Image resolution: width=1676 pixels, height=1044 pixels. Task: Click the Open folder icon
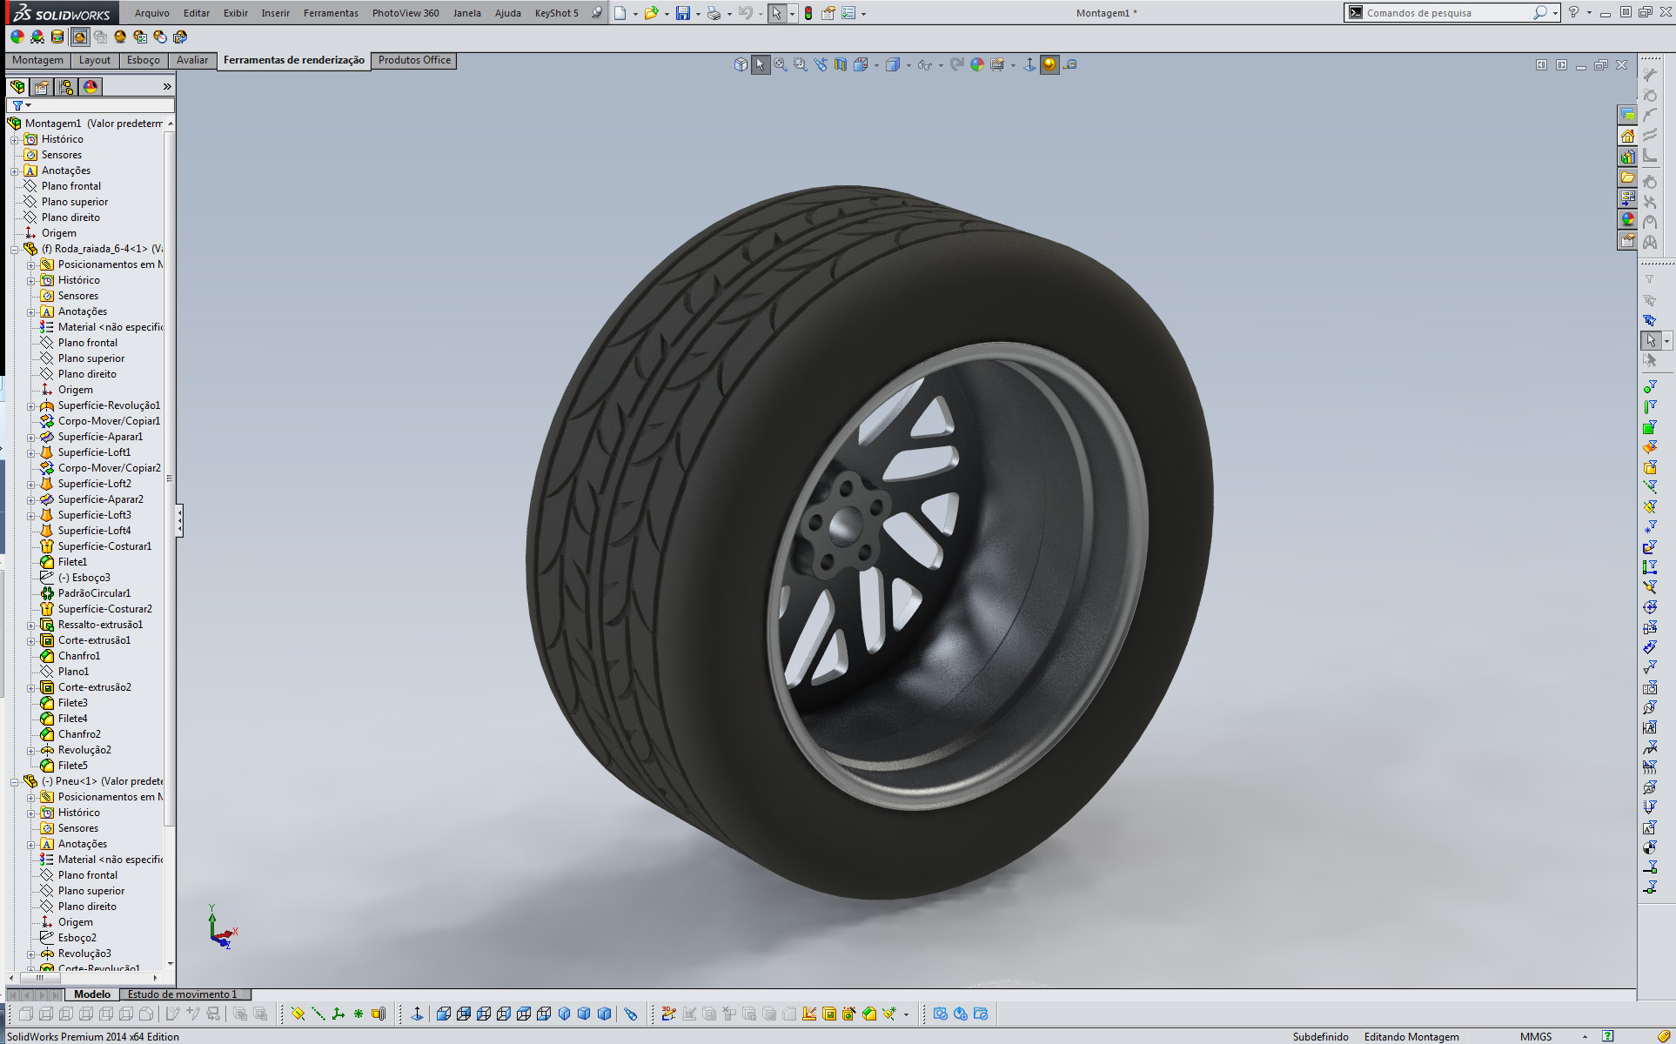click(651, 13)
